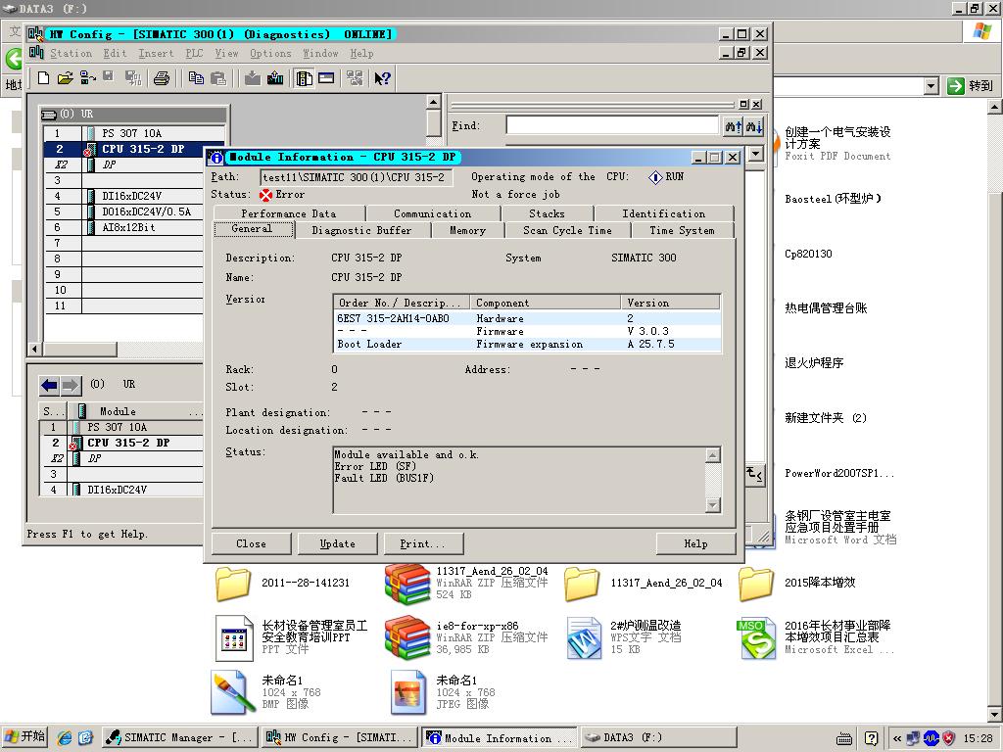Click the 转到 Go button in Explorer

click(x=971, y=86)
